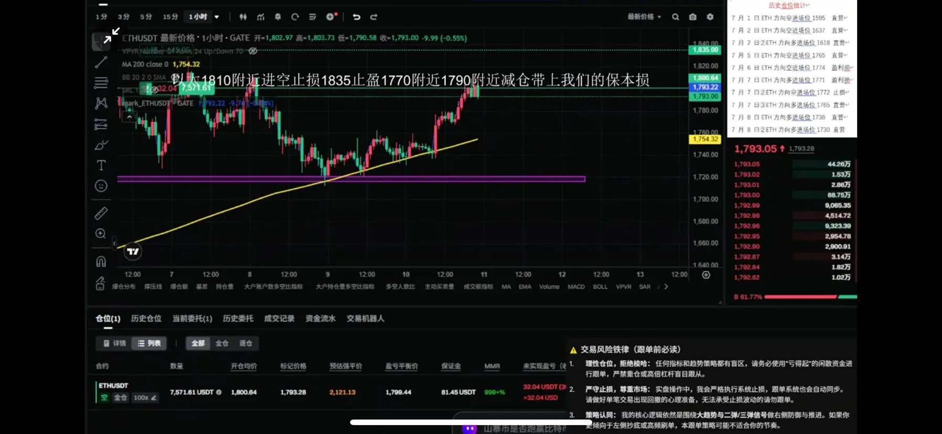Click the 1,835.00 stop-loss price label
Viewport: 942px width, 434px height.
coord(705,50)
